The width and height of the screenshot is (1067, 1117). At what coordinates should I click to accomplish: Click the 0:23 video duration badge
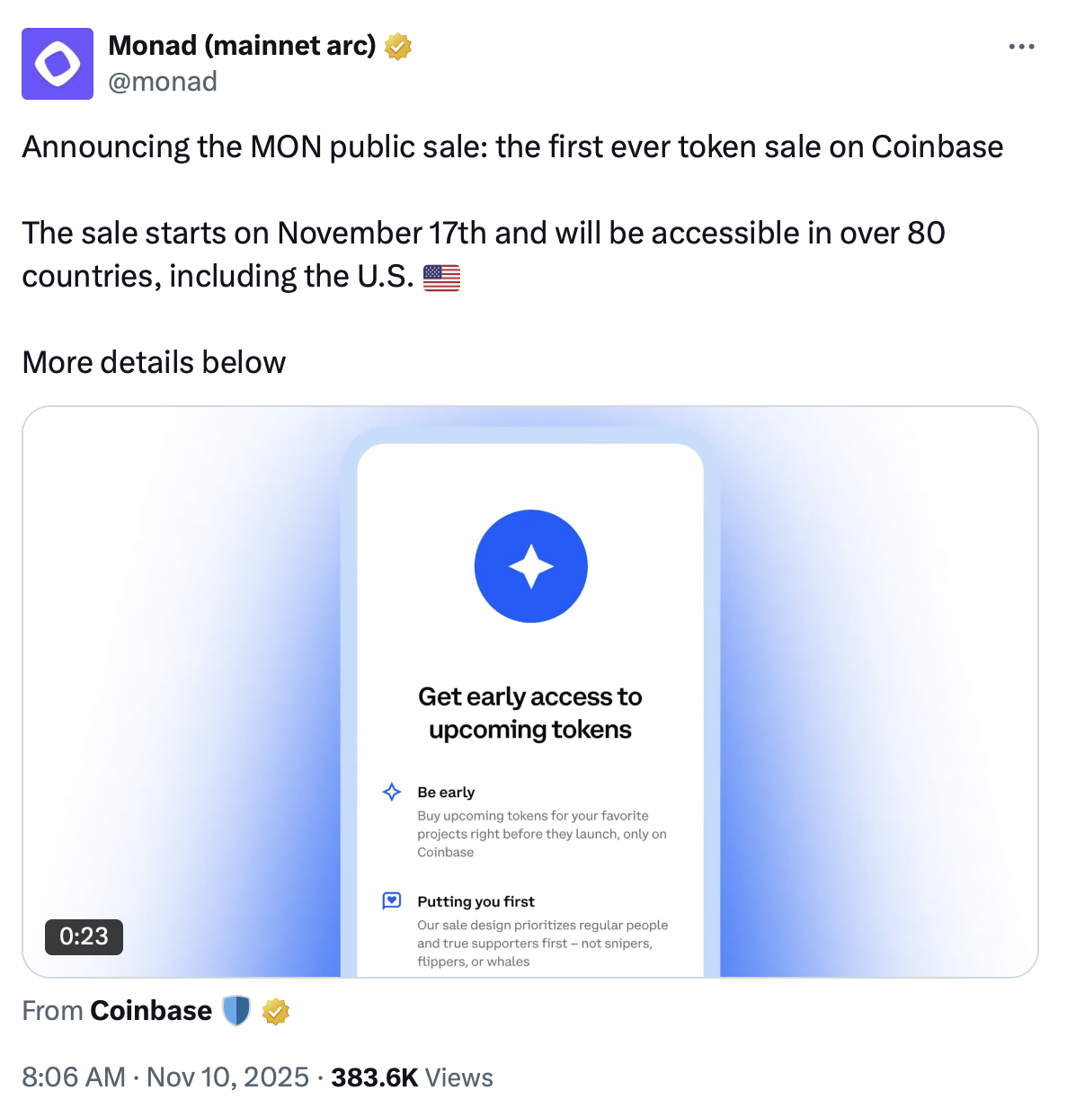coord(84,936)
